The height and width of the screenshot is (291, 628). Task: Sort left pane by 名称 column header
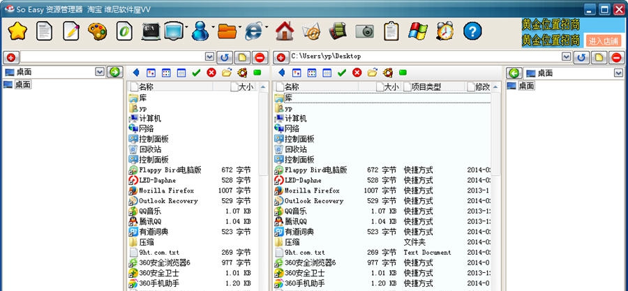[x=171, y=87]
